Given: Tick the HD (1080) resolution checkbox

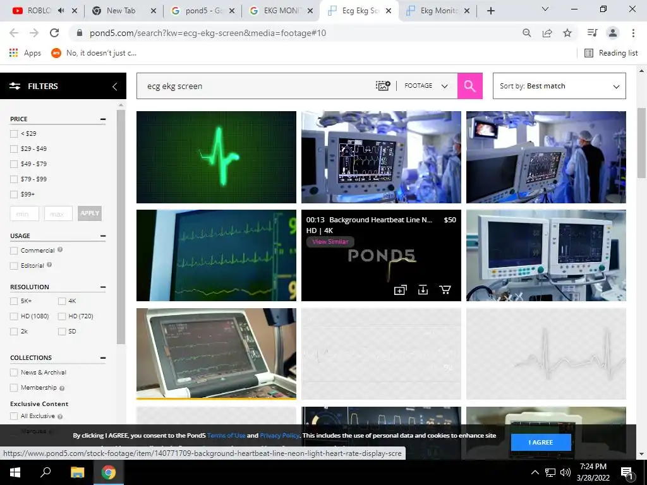Looking at the screenshot, I should 14,316.
